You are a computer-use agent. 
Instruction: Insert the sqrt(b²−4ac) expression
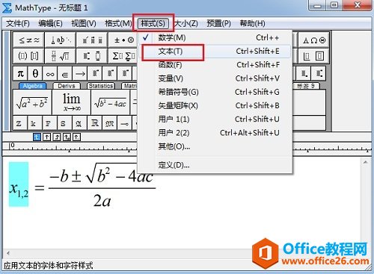point(111,102)
